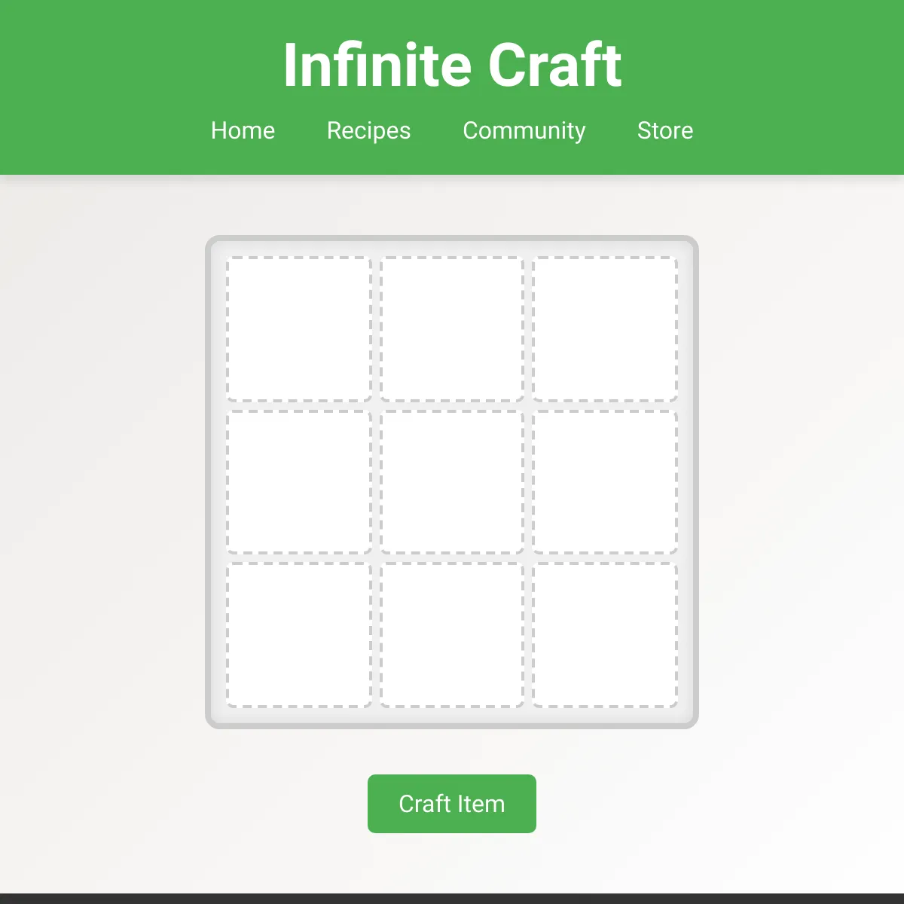The image size is (904, 904).
Task: Click empty green header area beside Home
Action: pos(105,130)
